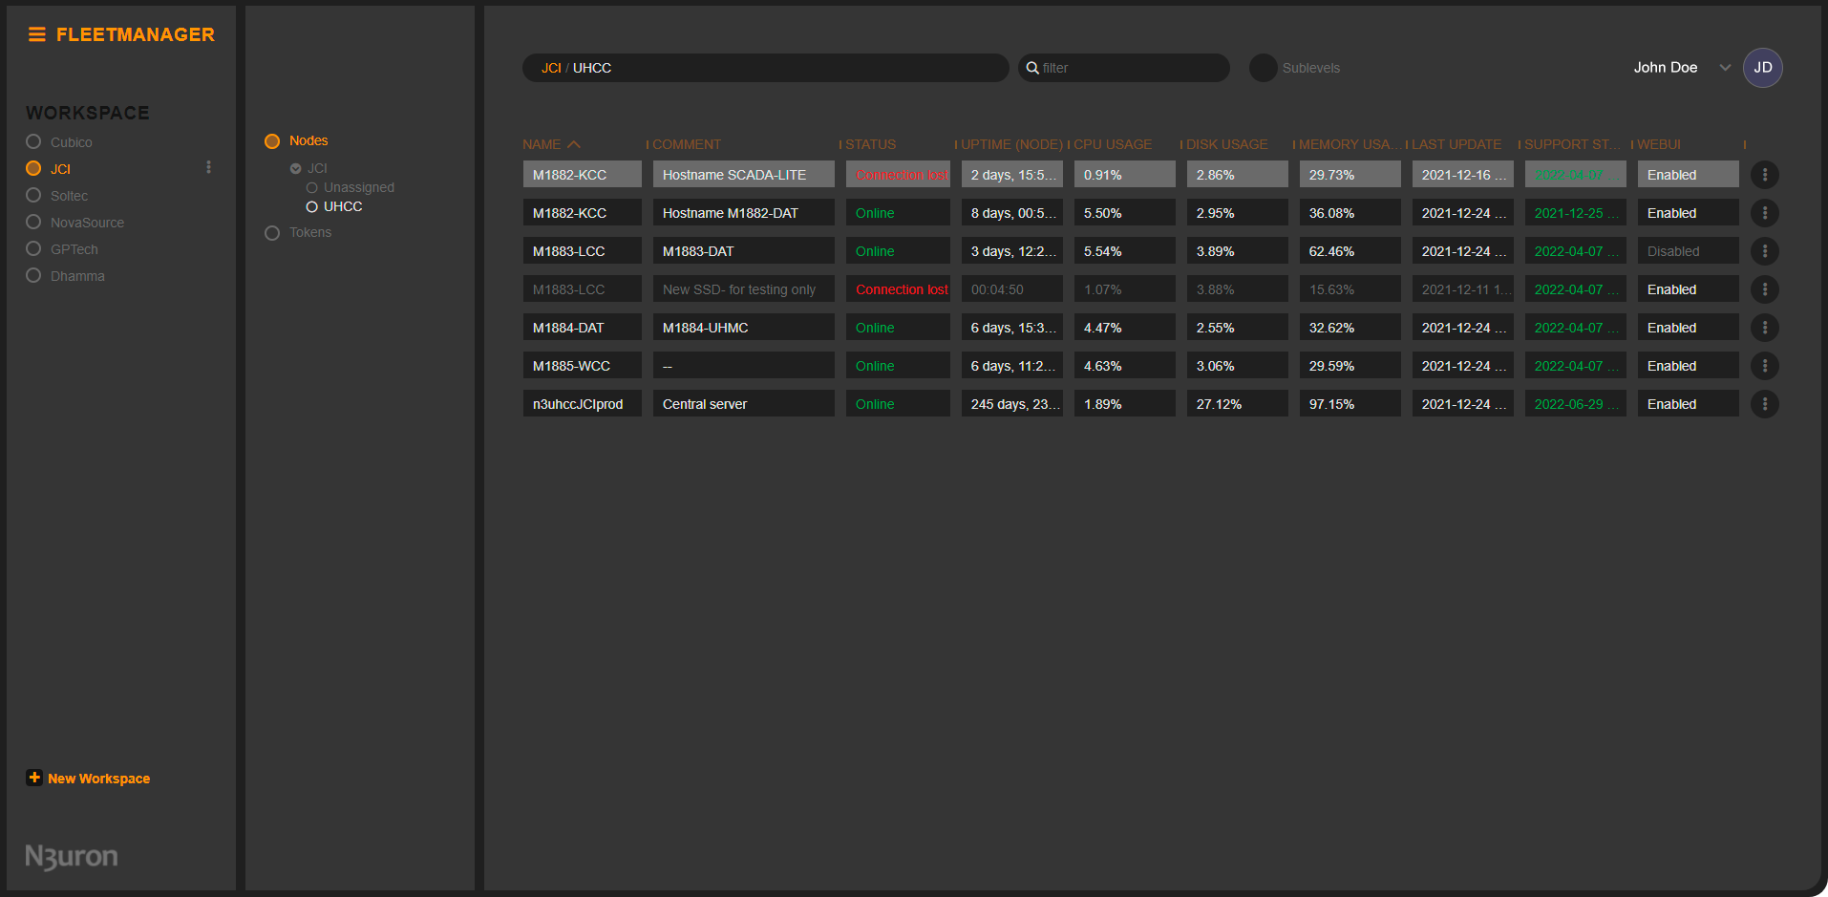Click the search magnifier in the filter box

click(1031, 68)
